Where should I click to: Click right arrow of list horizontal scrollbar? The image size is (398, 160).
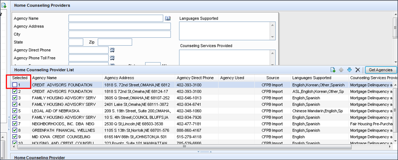click(x=390, y=147)
